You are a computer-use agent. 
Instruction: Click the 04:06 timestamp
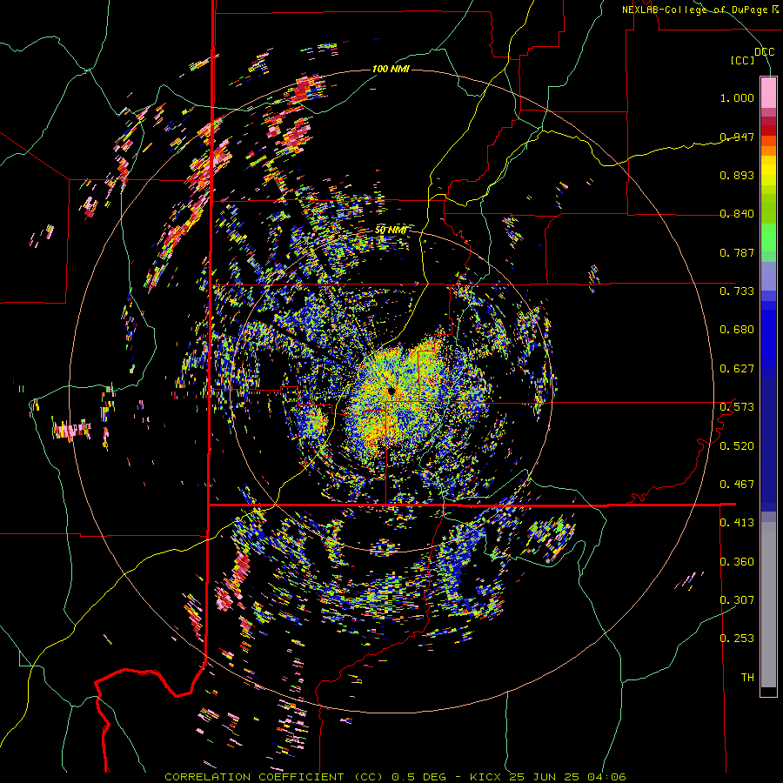click(606, 777)
